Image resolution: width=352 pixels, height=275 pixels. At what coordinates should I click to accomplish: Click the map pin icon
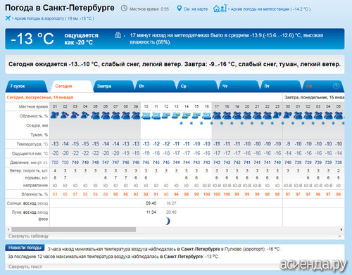click(x=179, y=8)
